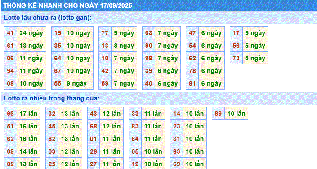Select number 61 in the lotto gan table
The width and height of the screenshot is (317, 169).
click(x=10, y=46)
